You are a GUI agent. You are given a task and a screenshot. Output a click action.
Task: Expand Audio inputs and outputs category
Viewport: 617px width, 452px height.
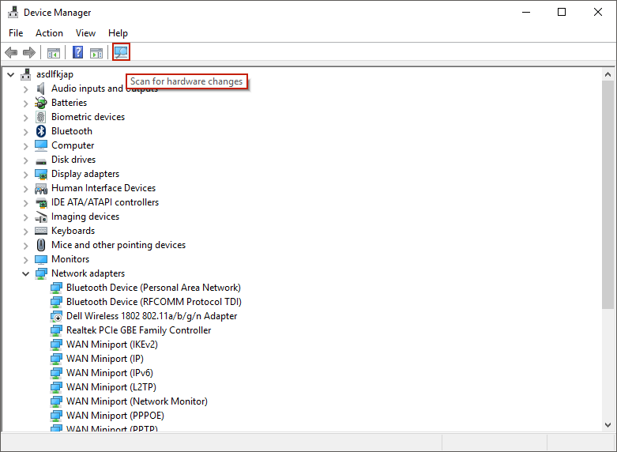[26, 89]
